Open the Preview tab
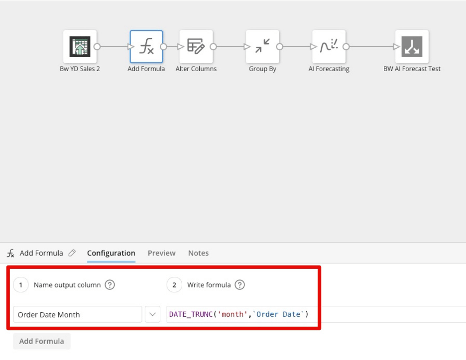This screenshot has height=360, width=466. pos(162,253)
